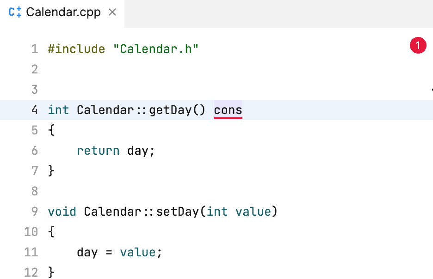The height and width of the screenshot is (279, 433).
Task: Select the underlined 'cons' typo
Action: click(228, 110)
